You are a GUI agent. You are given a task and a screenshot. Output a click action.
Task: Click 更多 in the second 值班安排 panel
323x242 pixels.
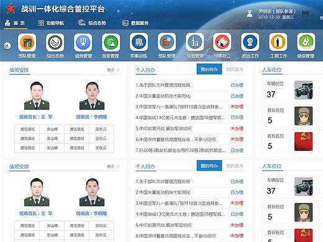tap(113, 166)
